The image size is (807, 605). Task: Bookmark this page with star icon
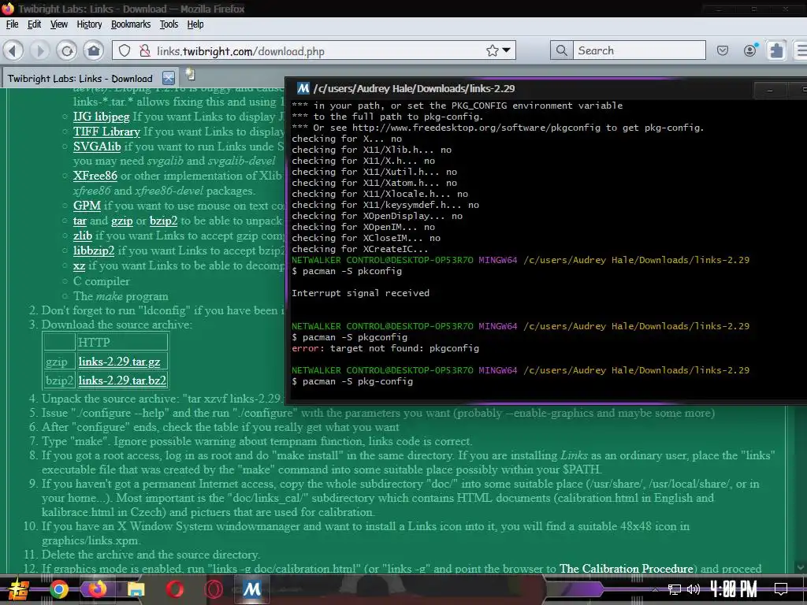pos(492,50)
